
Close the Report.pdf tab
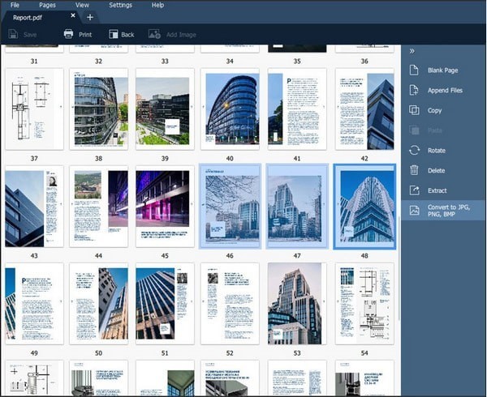(x=73, y=16)
